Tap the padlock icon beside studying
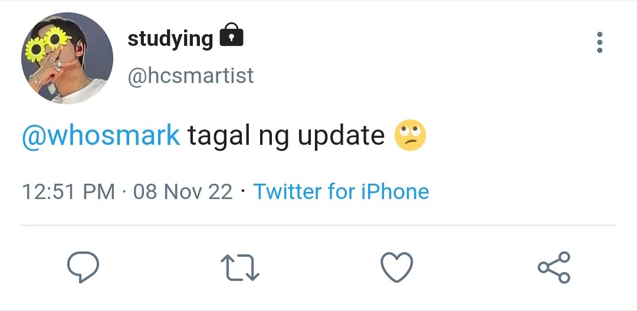The image size is (637, 311). tap(231, 35)
